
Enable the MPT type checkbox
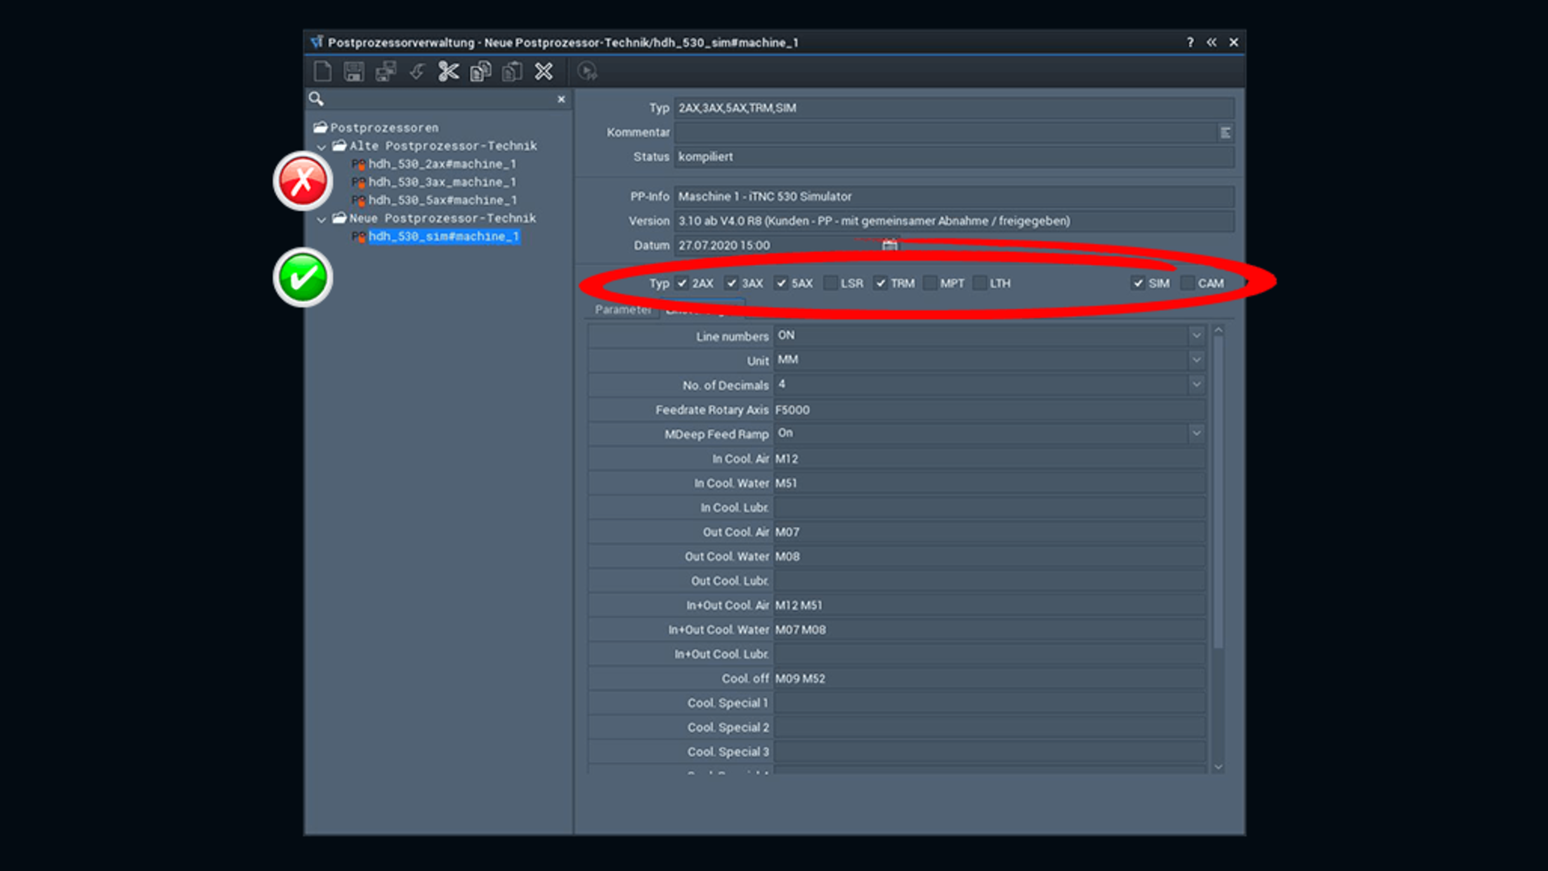click(929, 284)
